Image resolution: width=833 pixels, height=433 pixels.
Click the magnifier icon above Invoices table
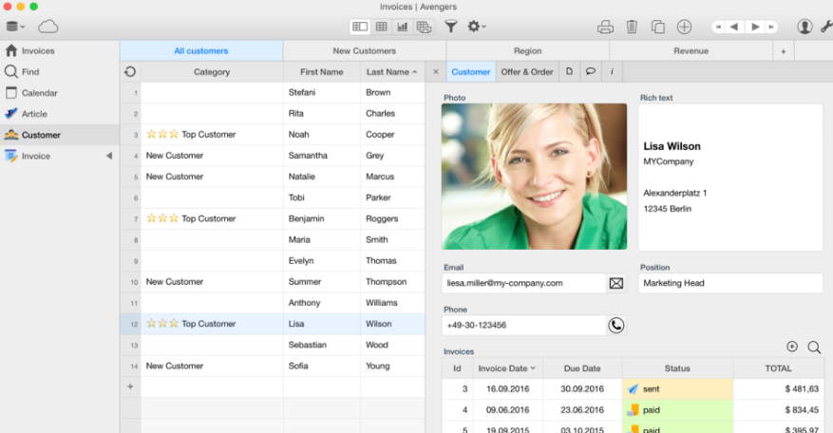(814, 348)
